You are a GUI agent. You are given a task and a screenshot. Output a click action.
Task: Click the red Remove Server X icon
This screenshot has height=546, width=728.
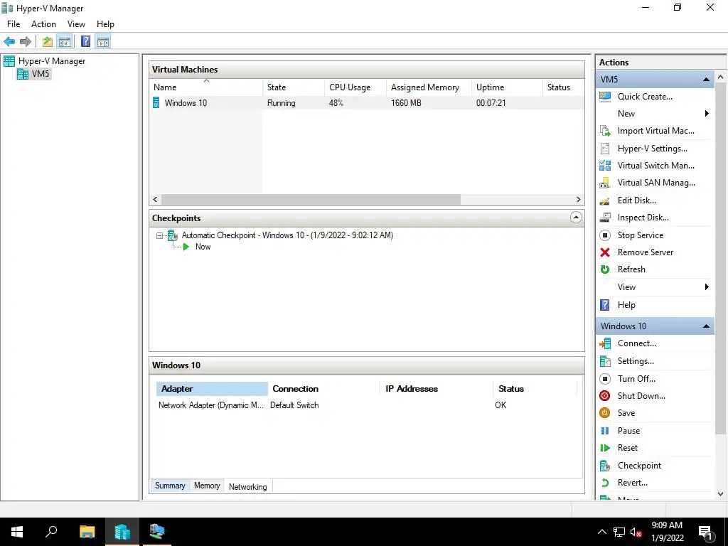pos(605,252)
